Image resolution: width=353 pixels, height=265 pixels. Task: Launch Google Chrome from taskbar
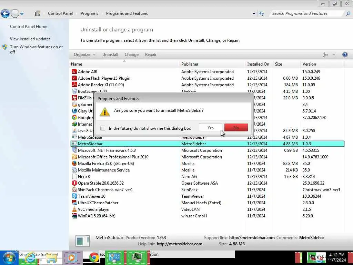[x=94, y=258]
